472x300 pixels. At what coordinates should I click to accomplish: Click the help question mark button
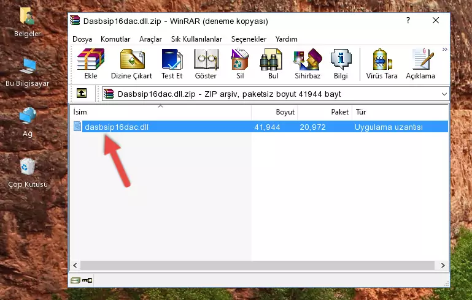click(x=408, y=20)
